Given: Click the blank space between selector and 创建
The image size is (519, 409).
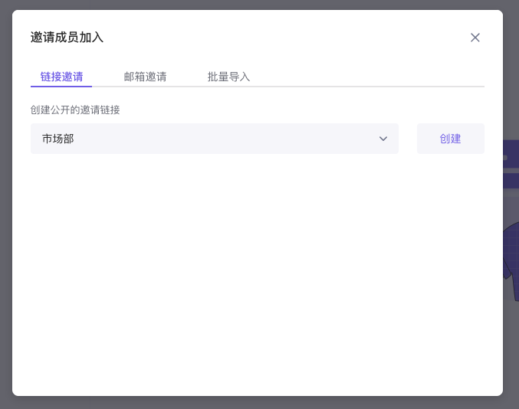Looking at the screenshot, I should point(408,139).
